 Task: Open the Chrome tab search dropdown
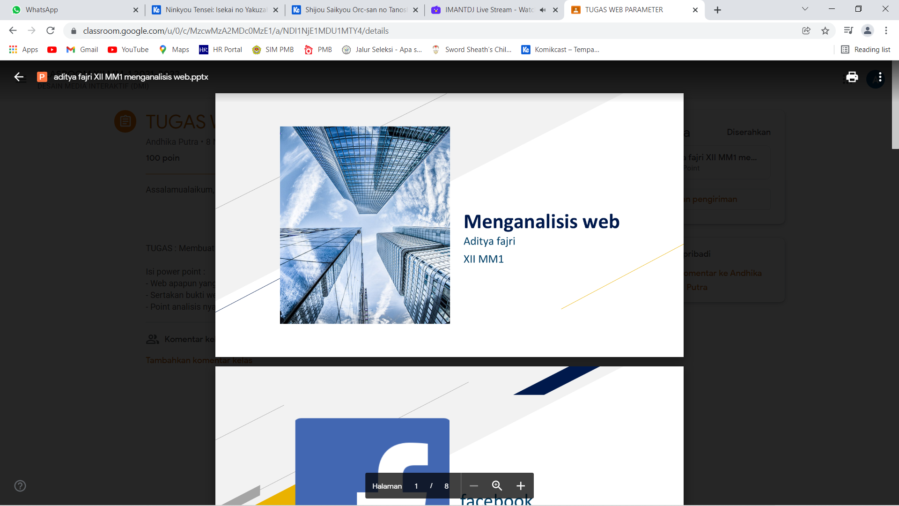tap(805, 9)
